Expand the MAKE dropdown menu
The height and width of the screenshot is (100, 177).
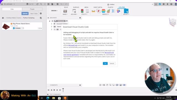[x=65, y=14]
